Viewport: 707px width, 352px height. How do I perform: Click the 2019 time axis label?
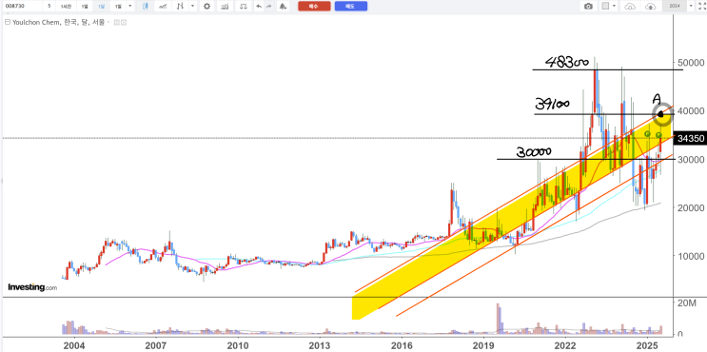pyautogui.click(x=483, y=345)
